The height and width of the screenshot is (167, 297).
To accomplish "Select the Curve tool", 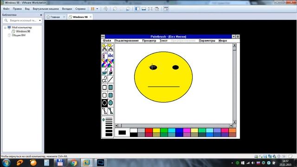I will point(104,79).
